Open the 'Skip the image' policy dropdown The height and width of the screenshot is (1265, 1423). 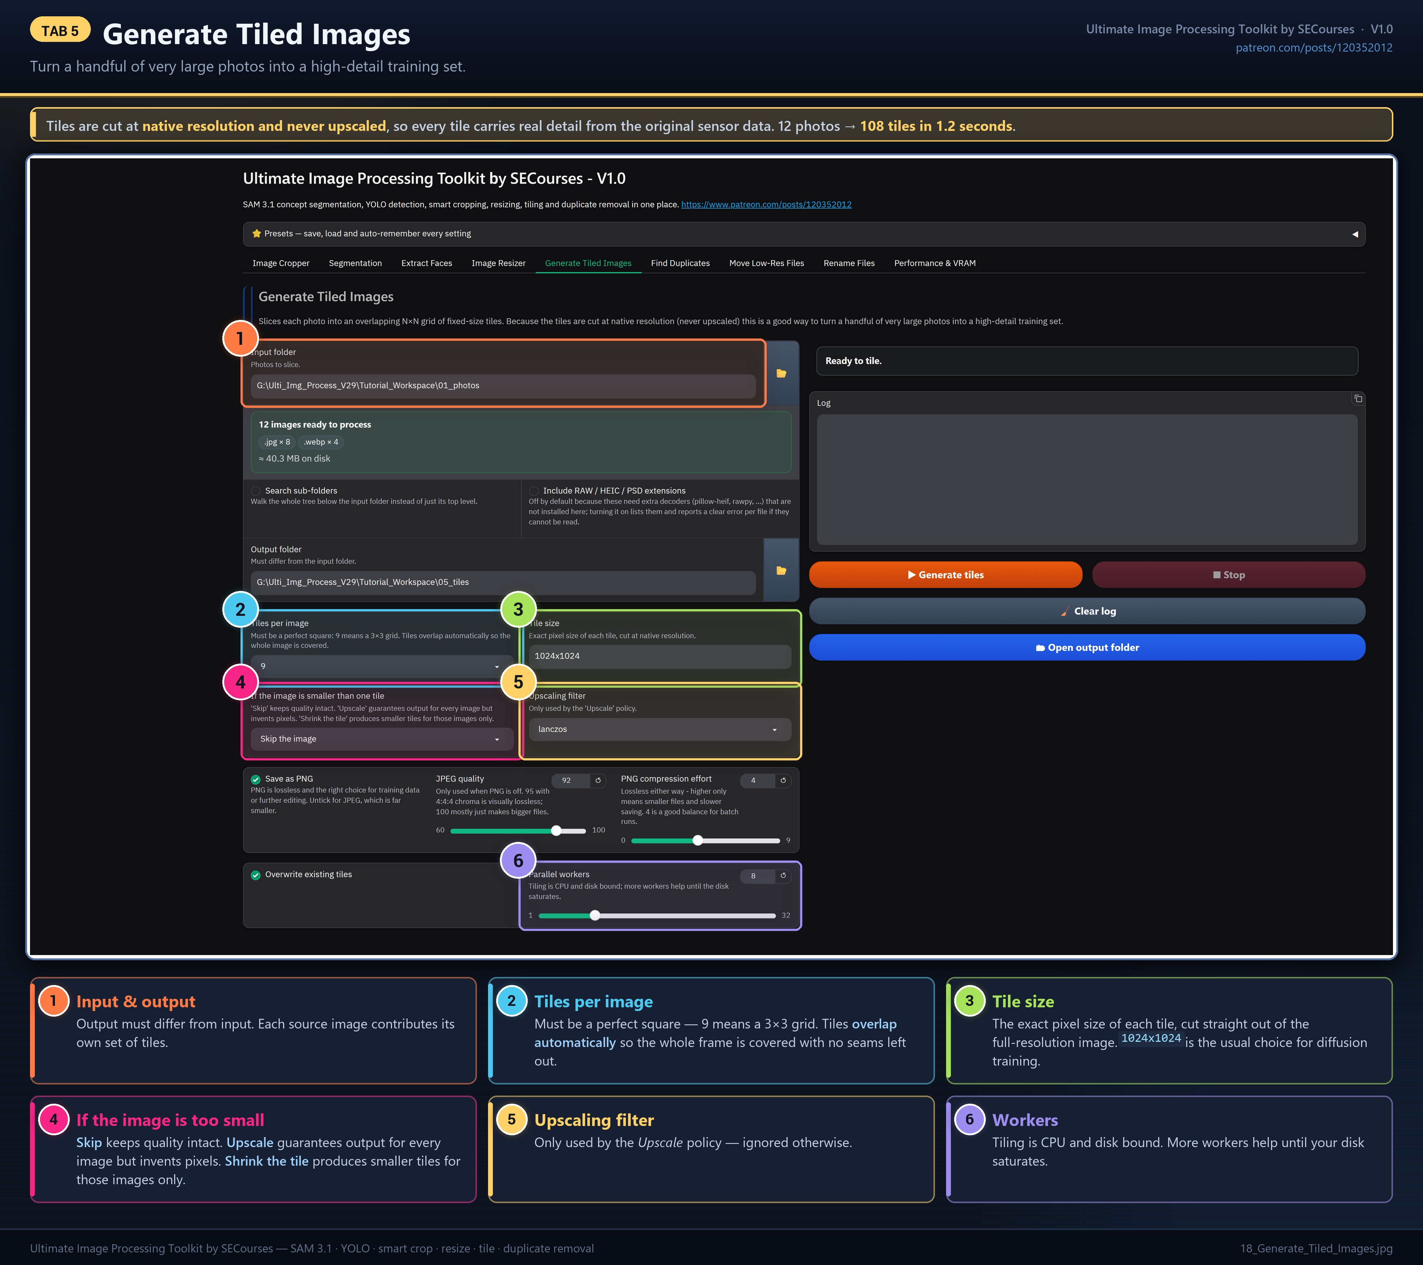point(382,739)
